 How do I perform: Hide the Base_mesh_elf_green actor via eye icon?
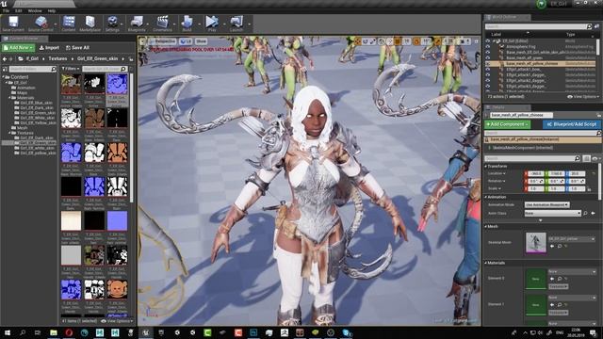point(488,57)
